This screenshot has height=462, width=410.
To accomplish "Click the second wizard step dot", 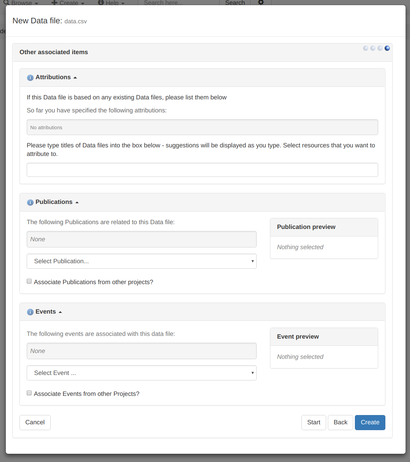I will click(x=373, y=48).
